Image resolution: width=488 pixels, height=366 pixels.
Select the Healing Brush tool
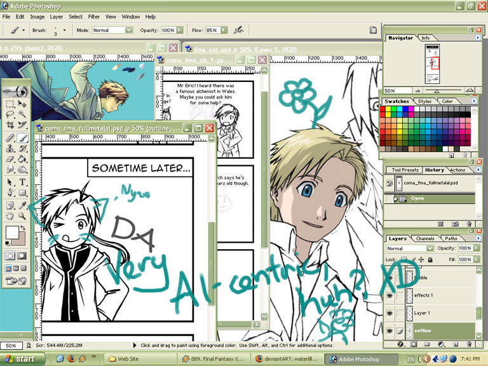[x=10, y=137]
